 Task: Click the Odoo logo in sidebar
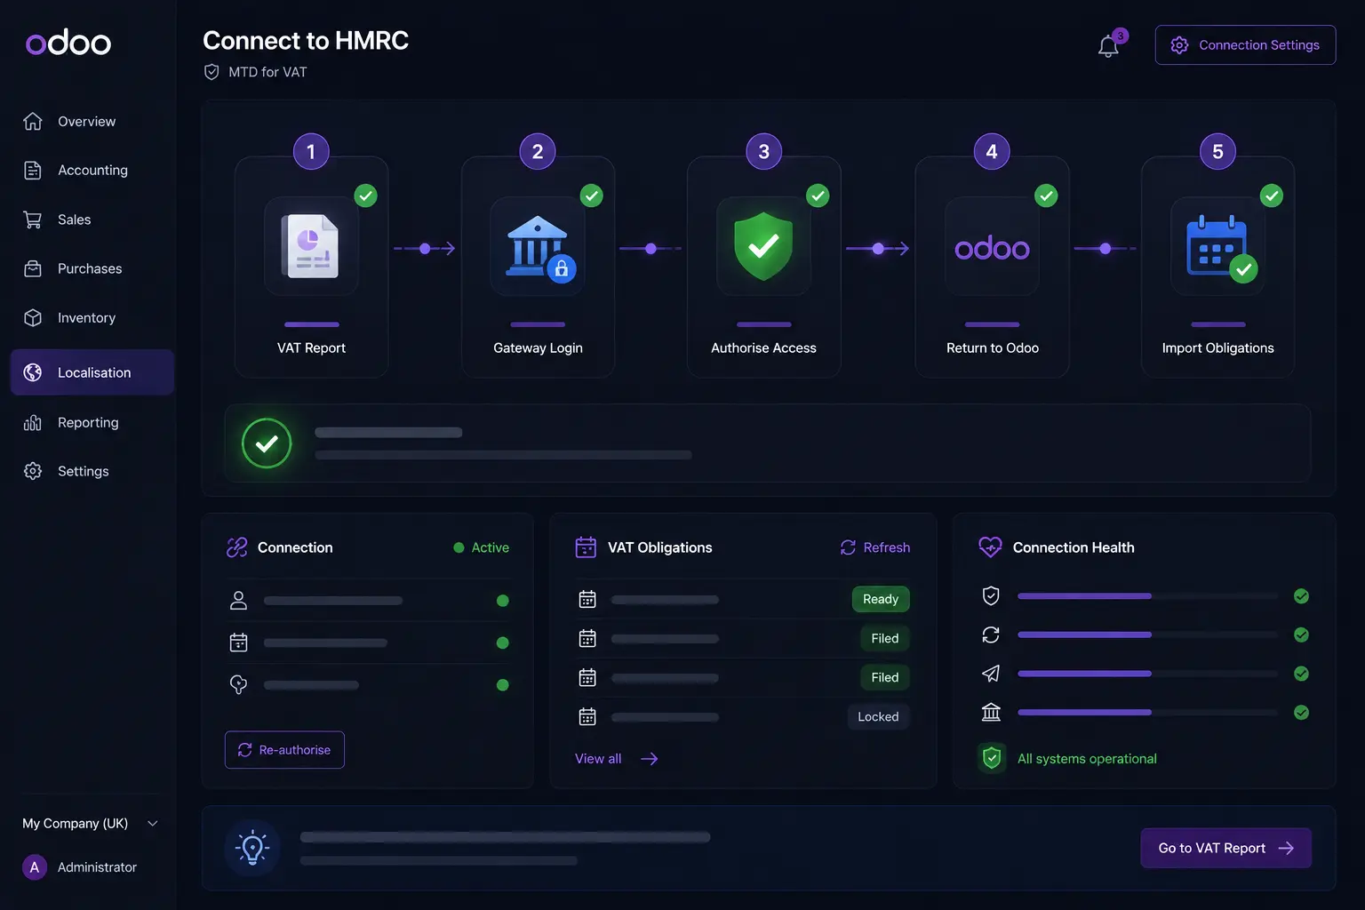[x=68, y=42]
